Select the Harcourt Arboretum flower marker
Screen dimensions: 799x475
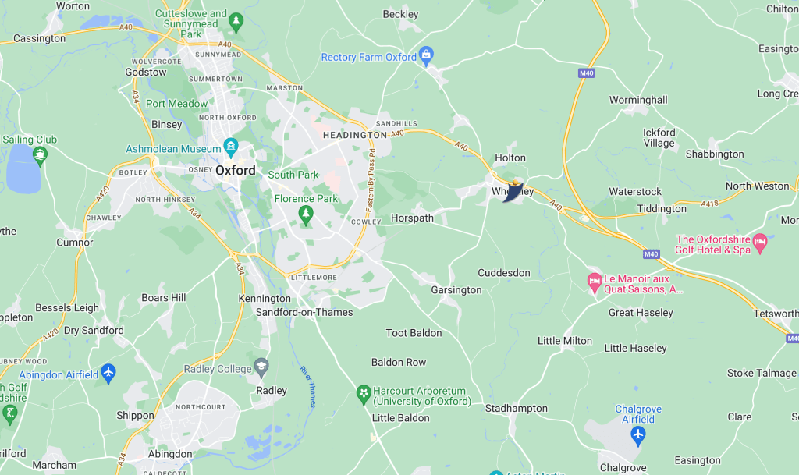(364, 395)
